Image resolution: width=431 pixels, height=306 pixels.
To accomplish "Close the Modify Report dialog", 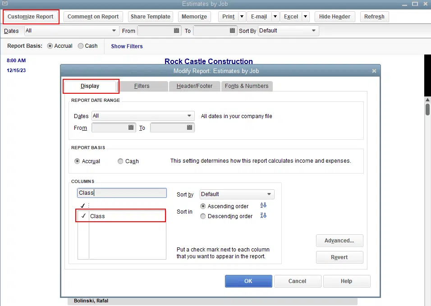I will pyautogui.click(x=374, y=71).
